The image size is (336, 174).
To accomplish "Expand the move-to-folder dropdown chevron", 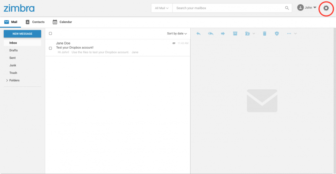I will tap(254, 34).
